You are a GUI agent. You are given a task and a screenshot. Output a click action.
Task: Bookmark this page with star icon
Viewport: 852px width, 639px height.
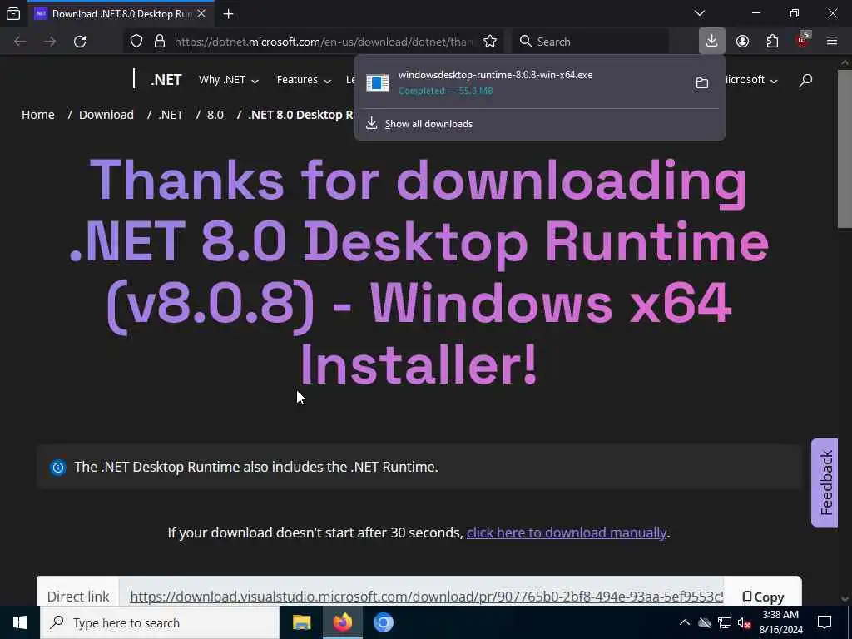pos(489,42)
